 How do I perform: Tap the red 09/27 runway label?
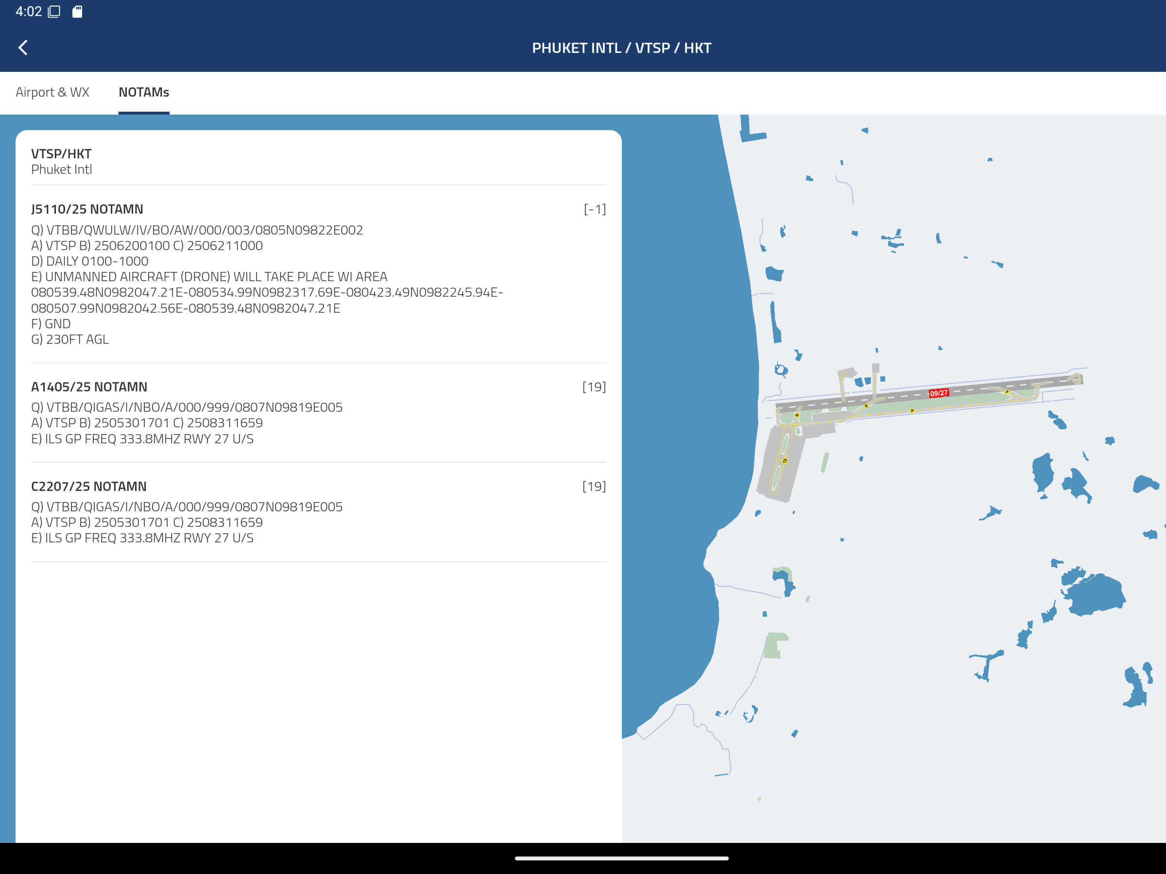(938, 393)
